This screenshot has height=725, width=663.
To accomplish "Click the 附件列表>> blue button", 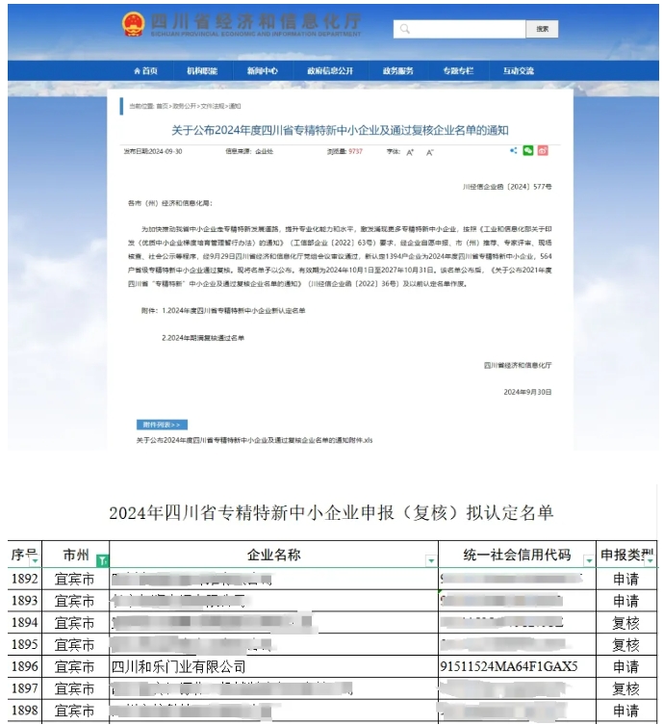I will click(x=162, y=425).
